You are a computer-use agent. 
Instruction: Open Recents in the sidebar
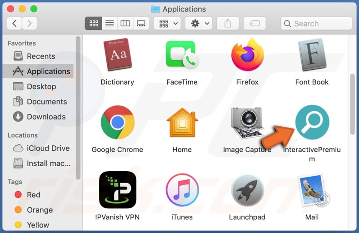pyautogui.click(x=38, y=56)
